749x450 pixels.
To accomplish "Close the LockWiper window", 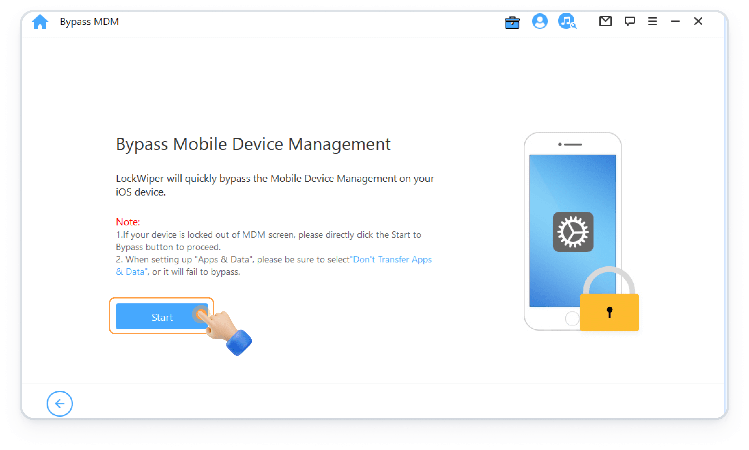I will tap(698, 21).
